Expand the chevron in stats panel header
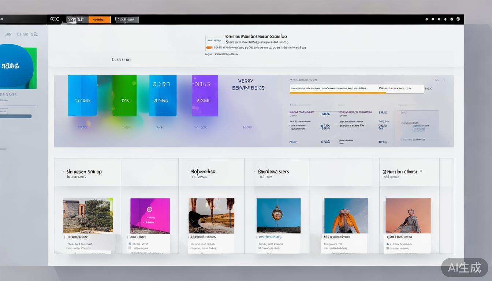 pos(444,80)
